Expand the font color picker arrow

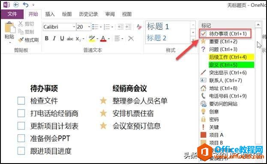pyautogui.click(x=109, y=39)
